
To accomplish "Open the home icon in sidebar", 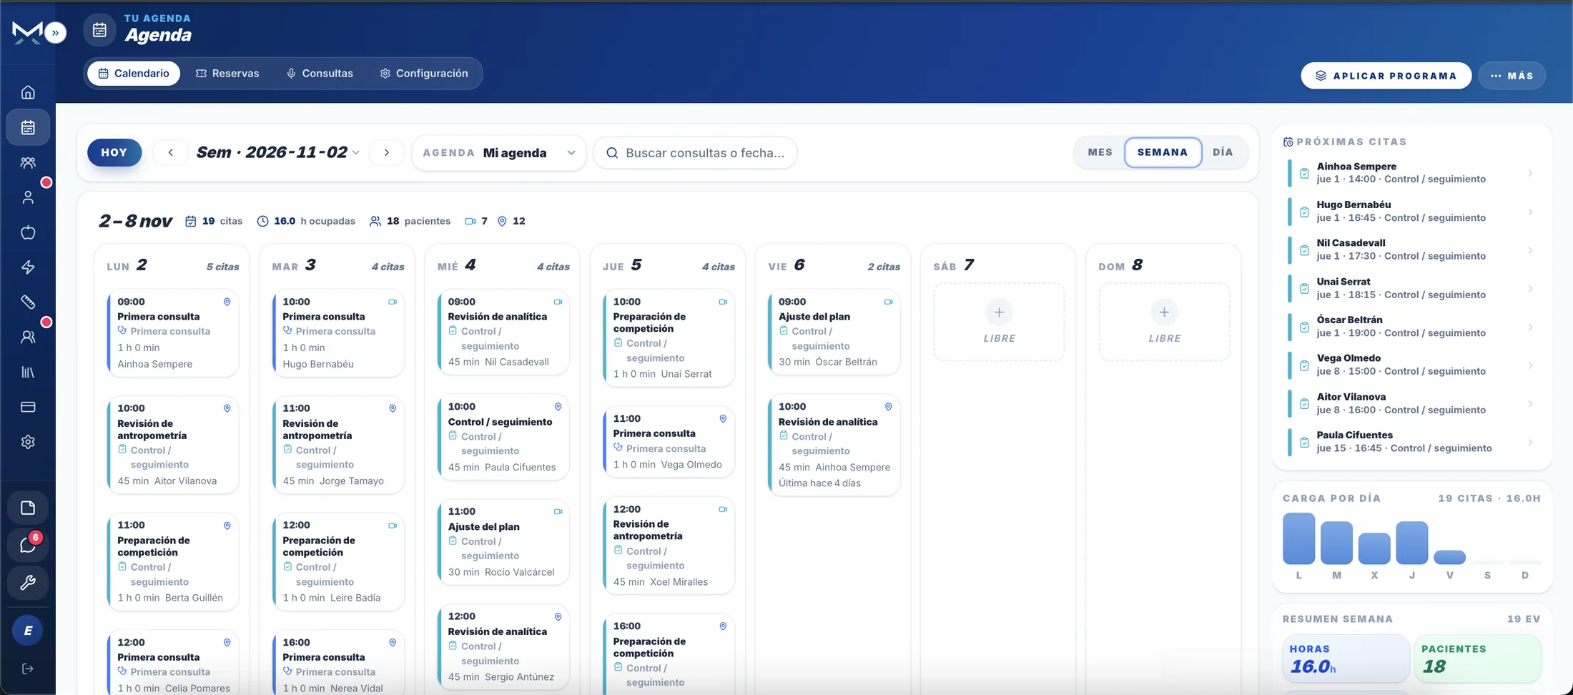I will 28,92.
